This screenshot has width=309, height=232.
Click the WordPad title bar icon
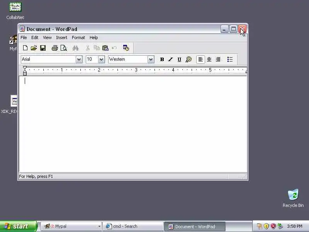pos(22,29)
